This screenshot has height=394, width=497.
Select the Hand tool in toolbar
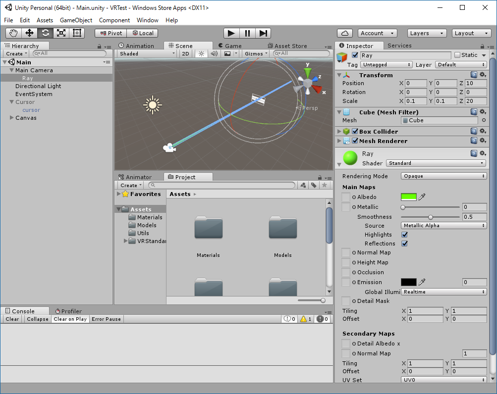tap(14, 33)
